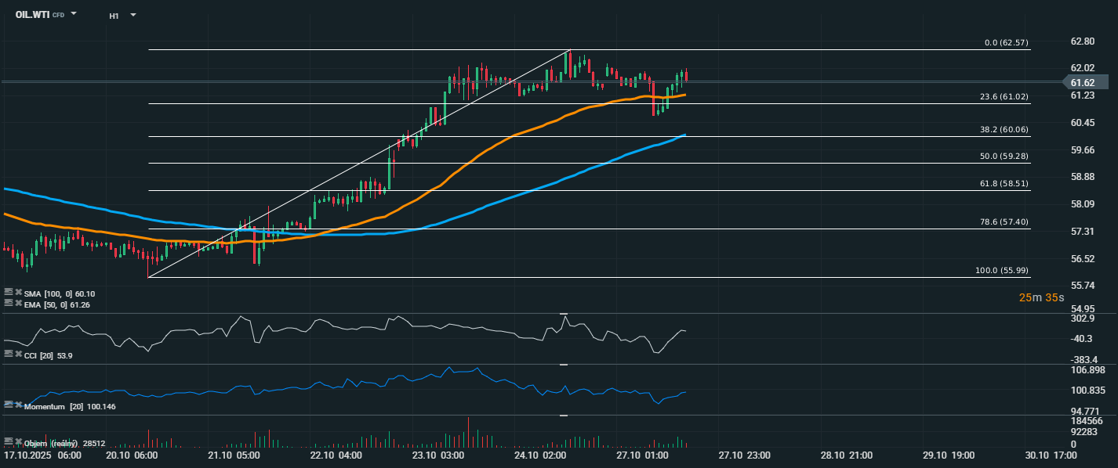Remove the CCI [20] indicator

point(17,355)
